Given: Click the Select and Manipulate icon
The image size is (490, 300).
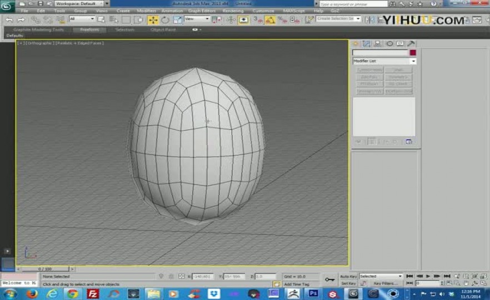Looking at the screenshot, I should point(231,19).
